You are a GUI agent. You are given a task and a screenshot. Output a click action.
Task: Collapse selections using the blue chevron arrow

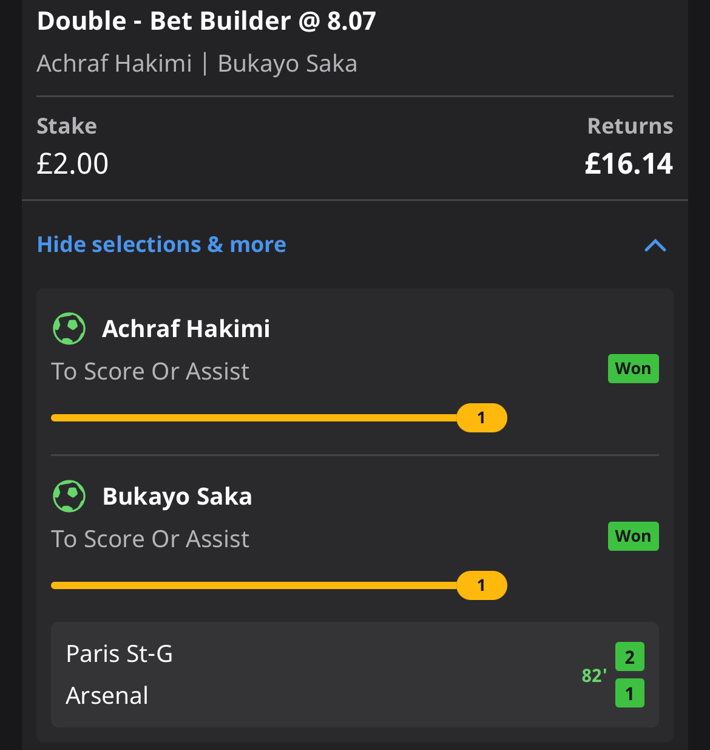click(x=655, y=245)
